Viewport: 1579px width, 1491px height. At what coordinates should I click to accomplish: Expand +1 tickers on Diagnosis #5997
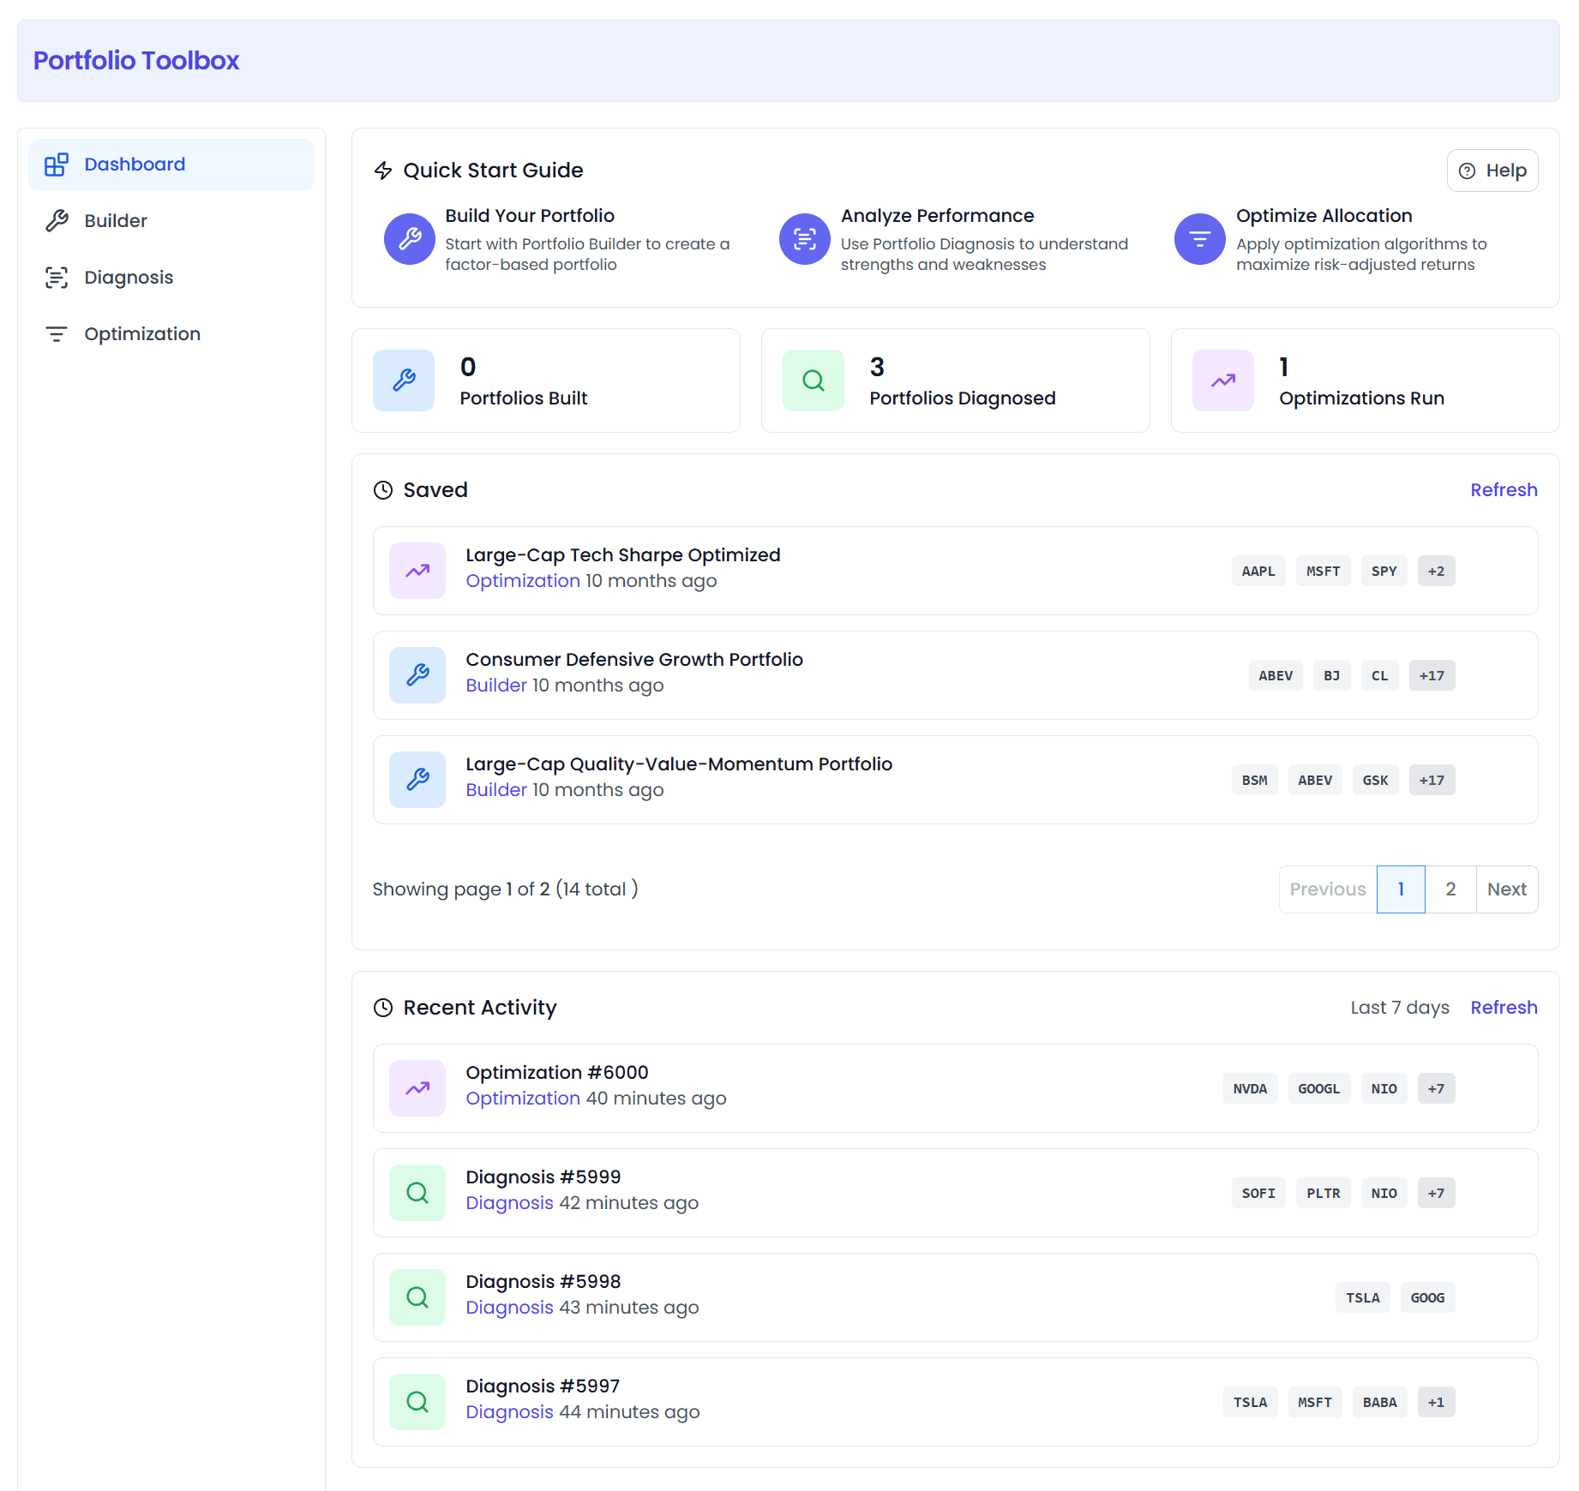coord(1436,1402)
